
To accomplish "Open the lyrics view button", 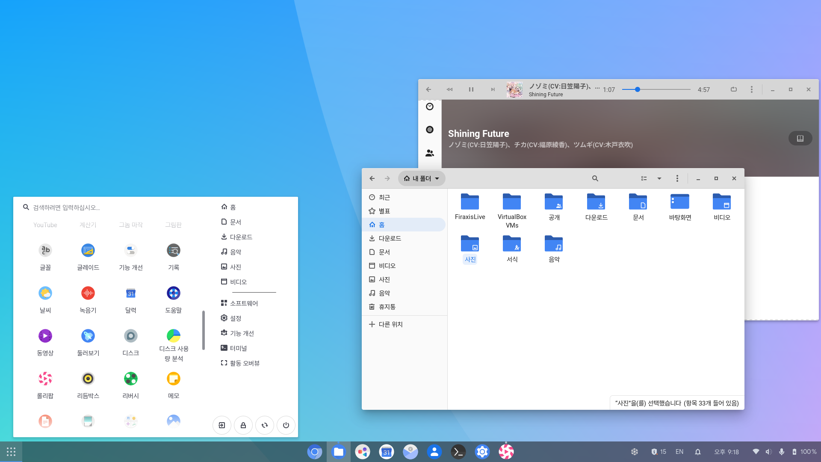I will (800, 138).
